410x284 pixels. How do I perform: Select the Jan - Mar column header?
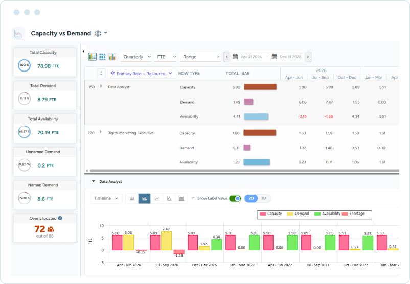(373, 77)
